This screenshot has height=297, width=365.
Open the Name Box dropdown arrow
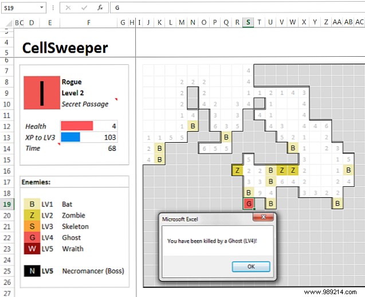point(41,7)
